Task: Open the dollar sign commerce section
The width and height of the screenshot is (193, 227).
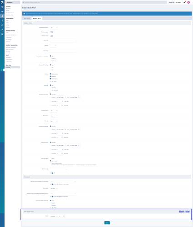Action: click(2, 20)
